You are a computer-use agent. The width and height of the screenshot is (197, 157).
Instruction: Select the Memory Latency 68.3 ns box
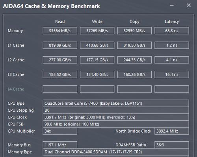[x=172, y=31]
